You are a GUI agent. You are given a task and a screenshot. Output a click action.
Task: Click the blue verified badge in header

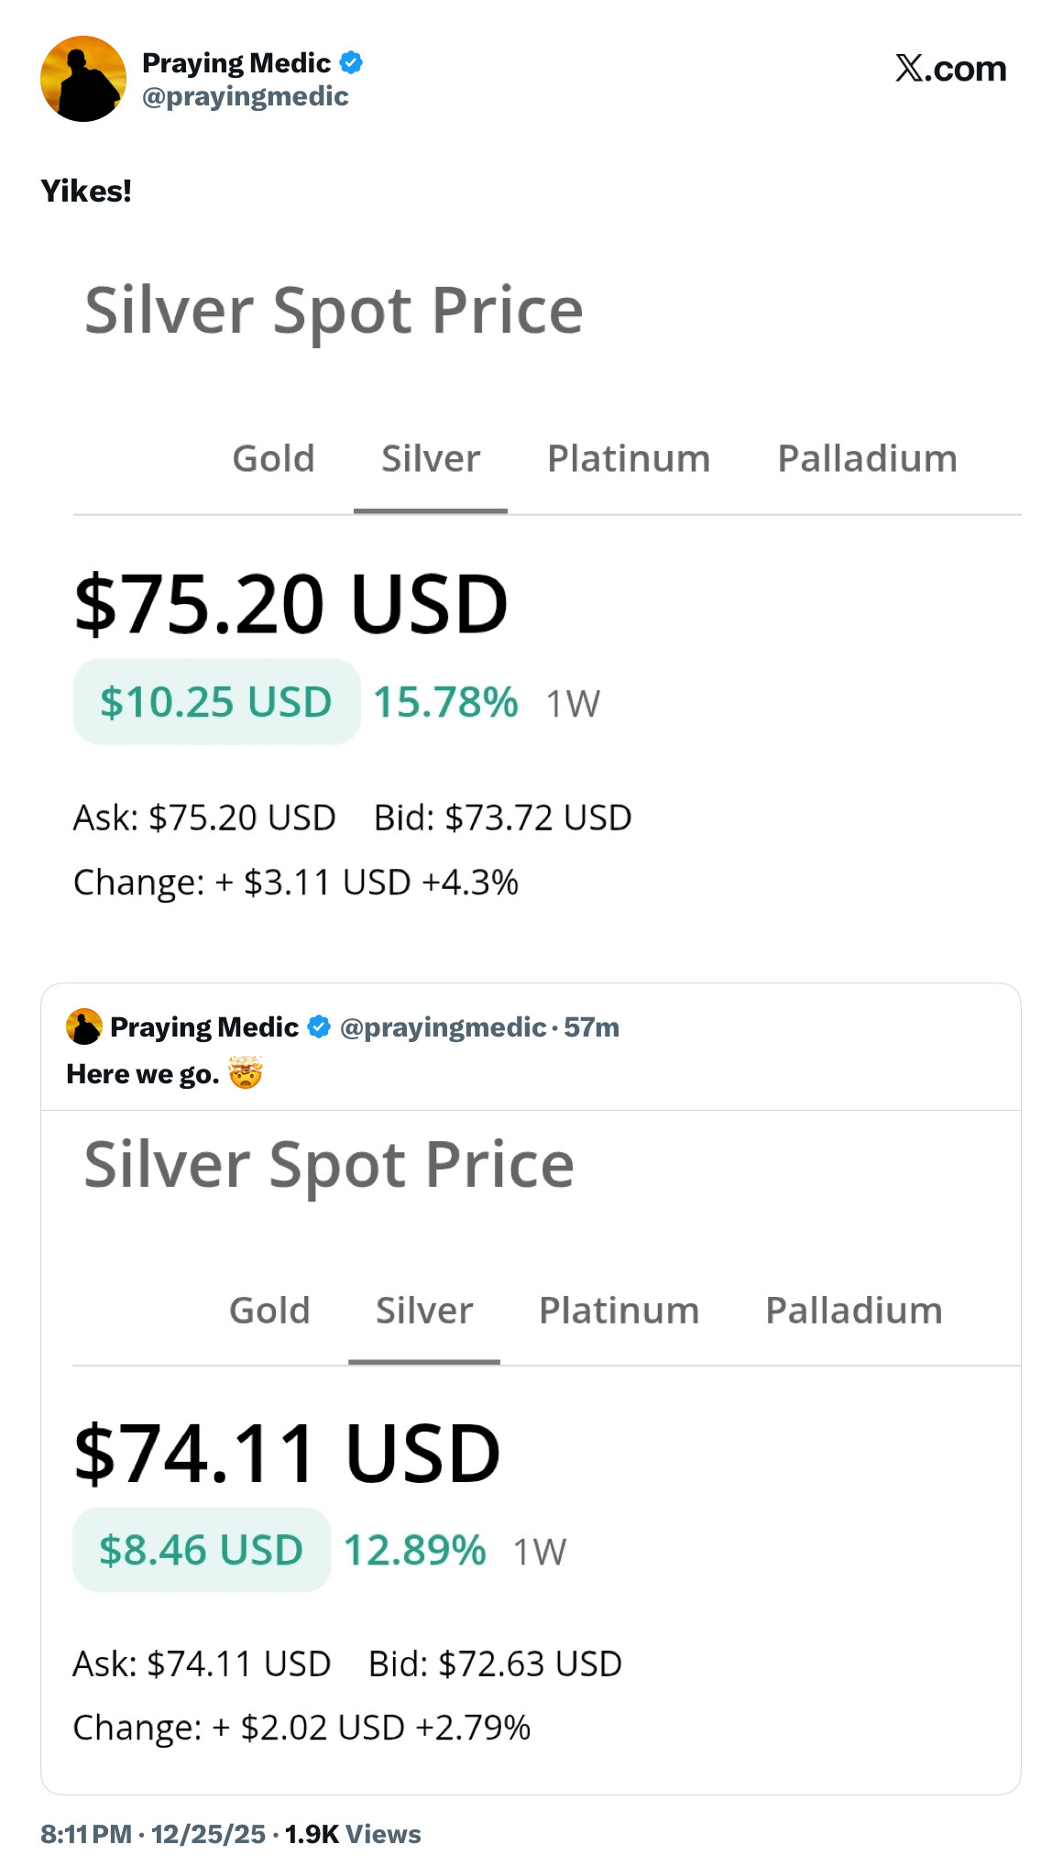pyautogui.click(x=351, y=62)
